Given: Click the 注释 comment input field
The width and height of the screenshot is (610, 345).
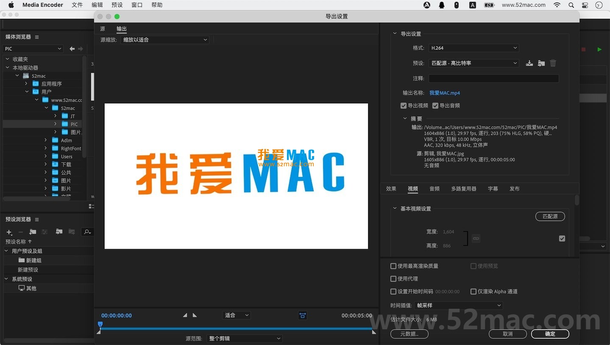Looking at the screenshot, I should (493, 79).
